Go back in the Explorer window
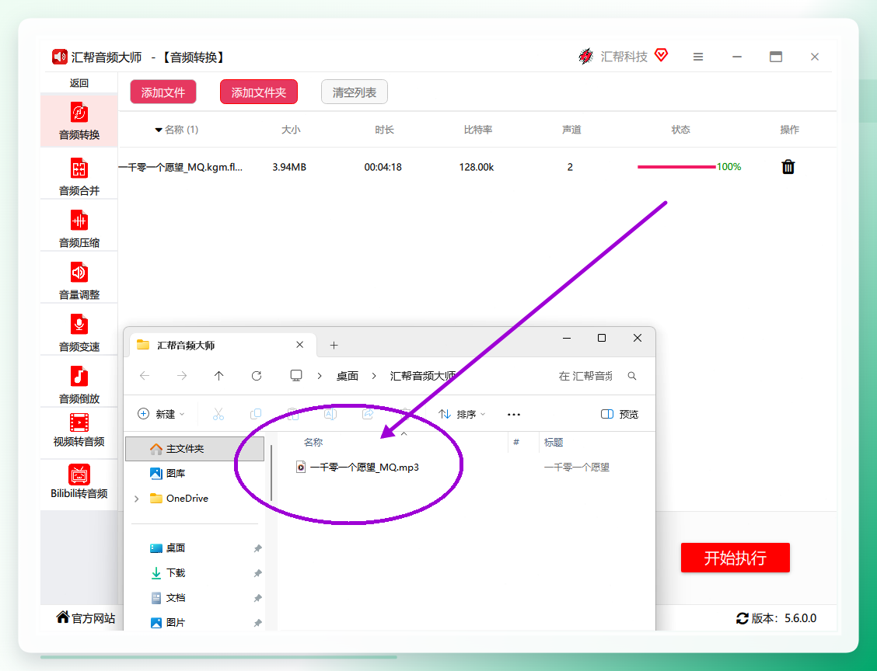This screenshot has width=877, height=671. (145, 375)
